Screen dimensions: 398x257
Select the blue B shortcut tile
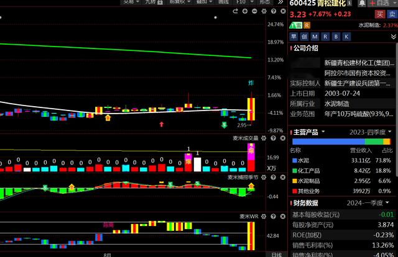(x=336, y=37)
